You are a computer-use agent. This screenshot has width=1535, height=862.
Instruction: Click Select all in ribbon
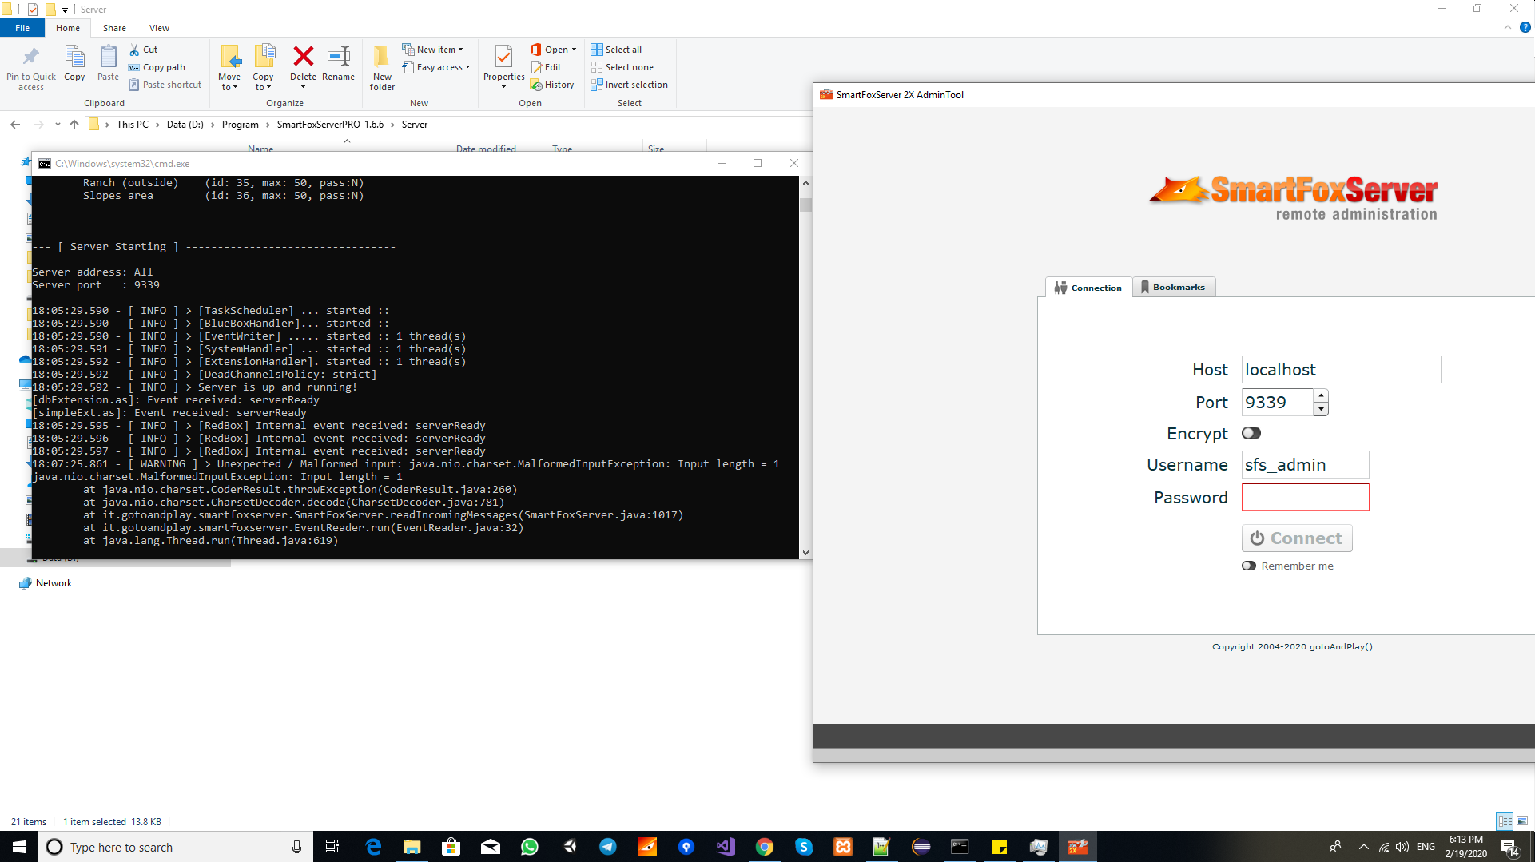pyautogui.click(x=616, y=50)
